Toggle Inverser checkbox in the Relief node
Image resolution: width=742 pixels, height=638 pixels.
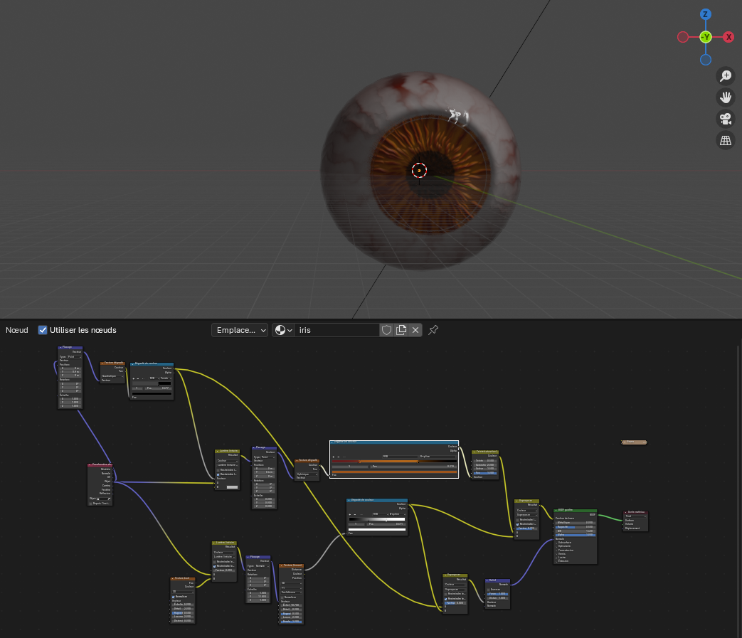click(489, 589)
